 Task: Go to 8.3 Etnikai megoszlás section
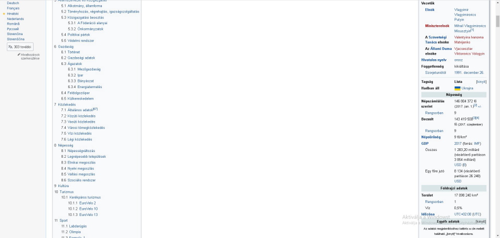(80, 163)
